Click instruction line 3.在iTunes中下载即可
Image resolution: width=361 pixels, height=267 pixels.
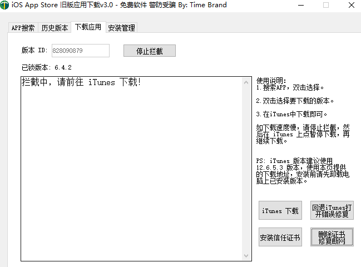point(291,114)
